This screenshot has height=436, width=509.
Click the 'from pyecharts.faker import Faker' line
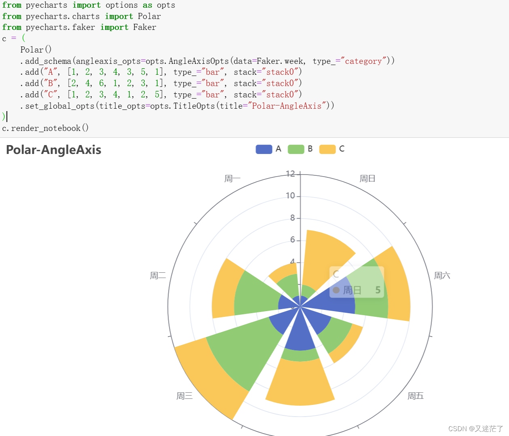(x=79, y=27)
